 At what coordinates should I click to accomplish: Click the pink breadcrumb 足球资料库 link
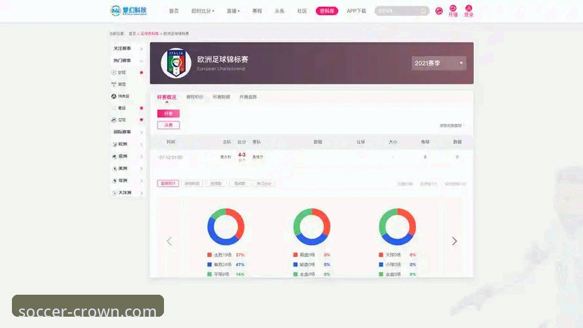[150, 33]
